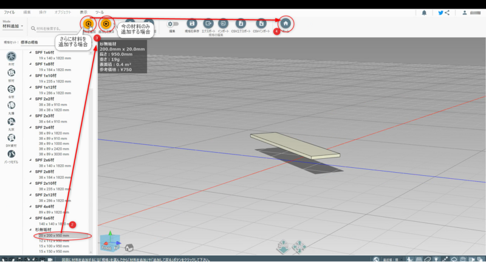Open the ツール menu

[x=100, y=12]
